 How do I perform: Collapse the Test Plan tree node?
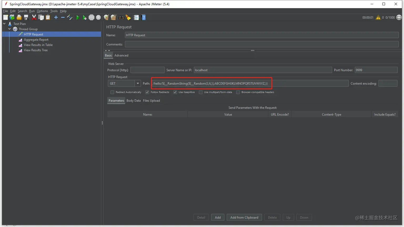pos(4,24)
